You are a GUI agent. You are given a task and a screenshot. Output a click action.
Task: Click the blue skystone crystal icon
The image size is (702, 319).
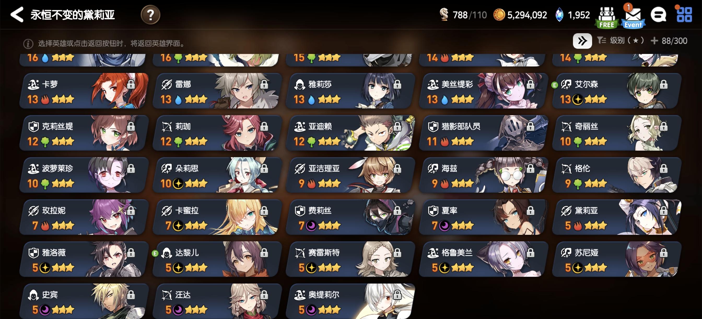pyautogui.click(x=559, y=15)
